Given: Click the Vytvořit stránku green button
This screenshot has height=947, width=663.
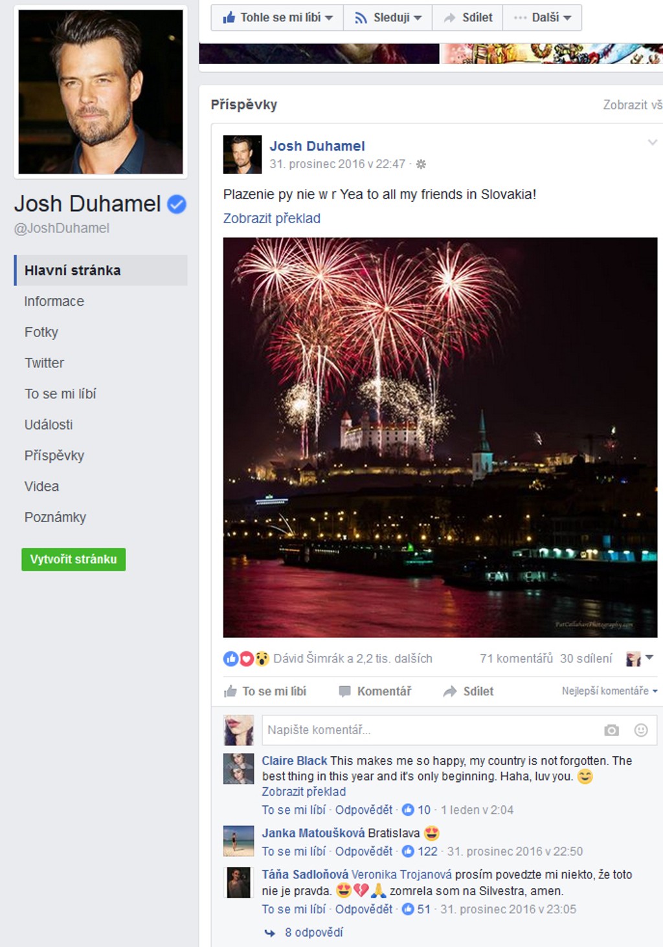Looking at the screenshot, I should click(73, 560).
